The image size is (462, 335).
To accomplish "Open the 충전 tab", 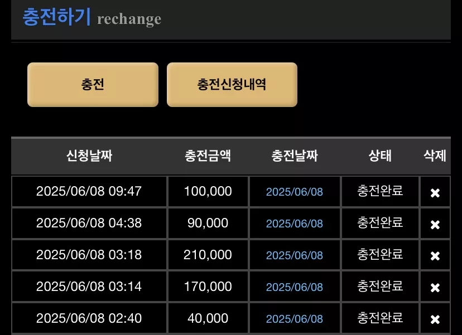I will point(93,85).
